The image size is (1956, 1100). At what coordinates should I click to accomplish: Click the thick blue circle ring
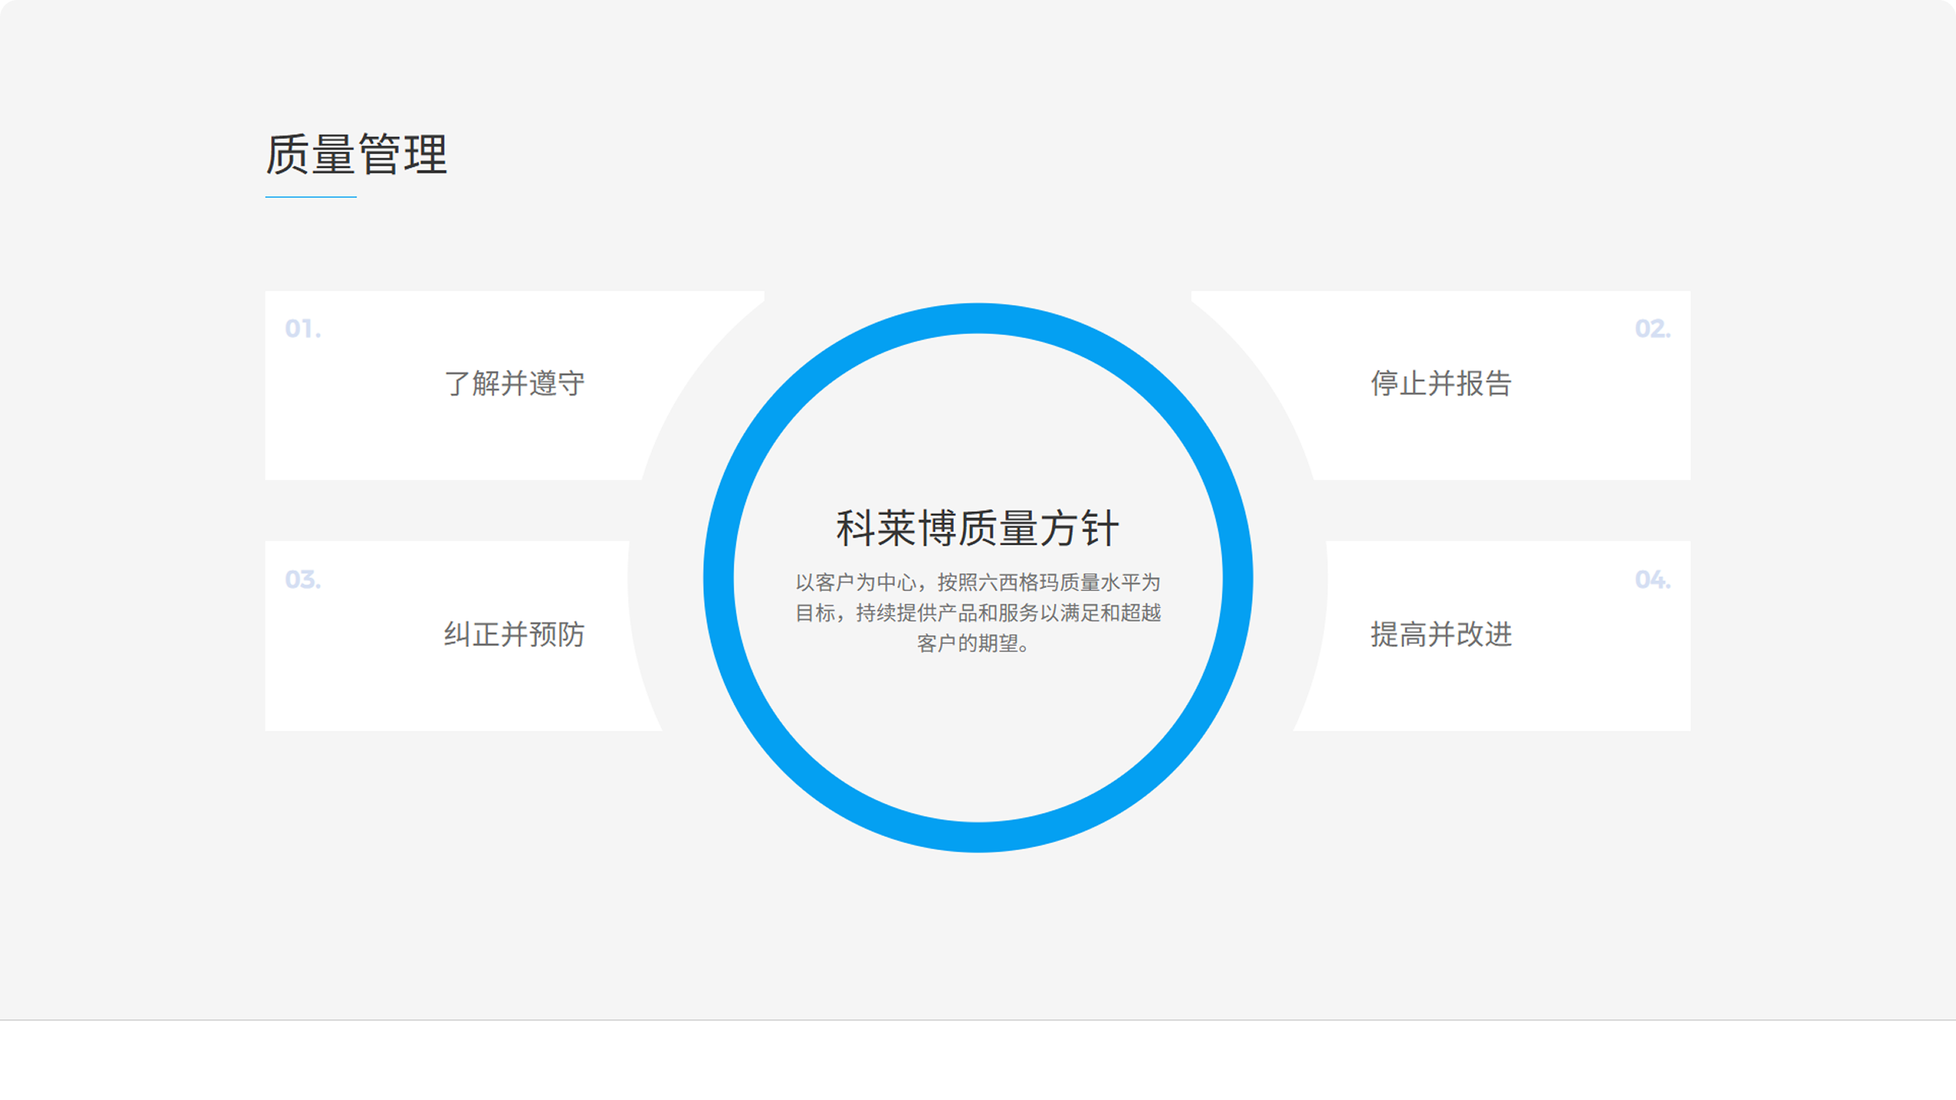pos(978,318)
